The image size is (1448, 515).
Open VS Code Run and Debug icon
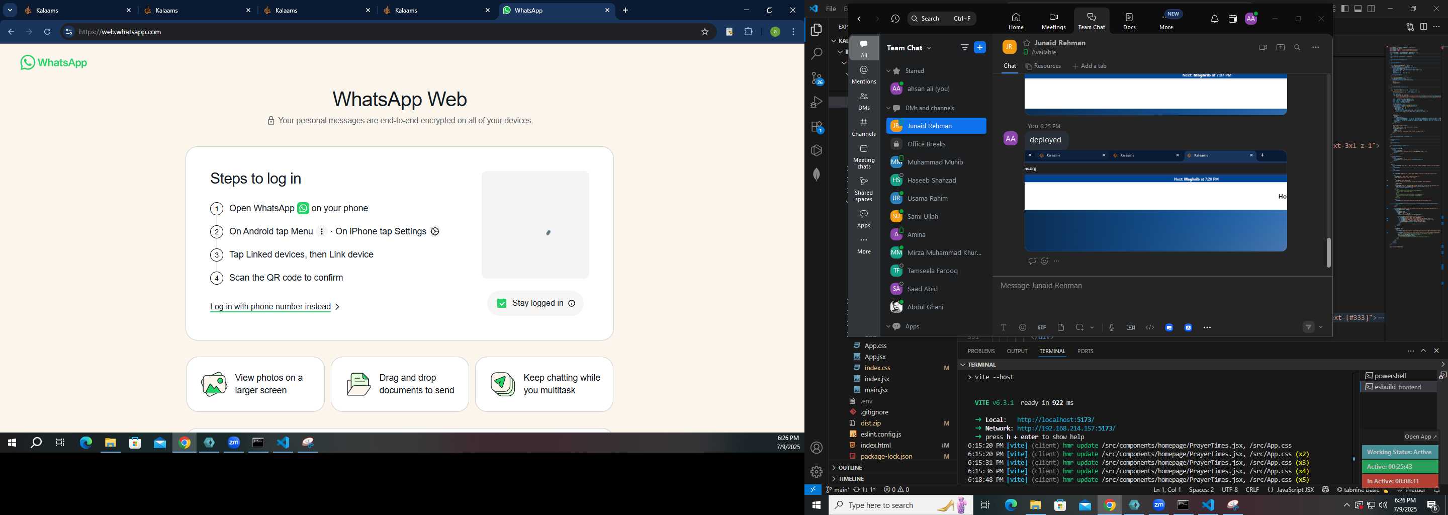pos(816,102)
